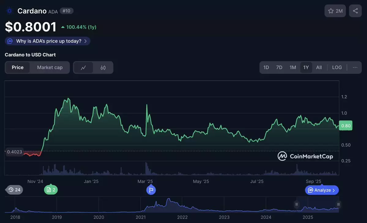Click the 2021 label on the overview timeline
Screen dimensions: 367x223
[140, 217]
